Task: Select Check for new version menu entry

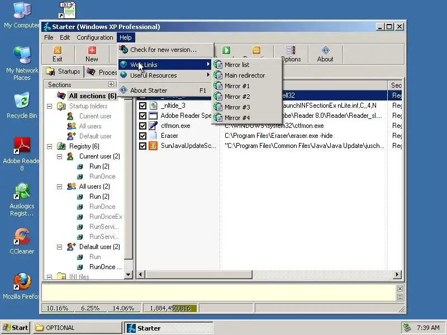Action: click(x=165, y=50)
